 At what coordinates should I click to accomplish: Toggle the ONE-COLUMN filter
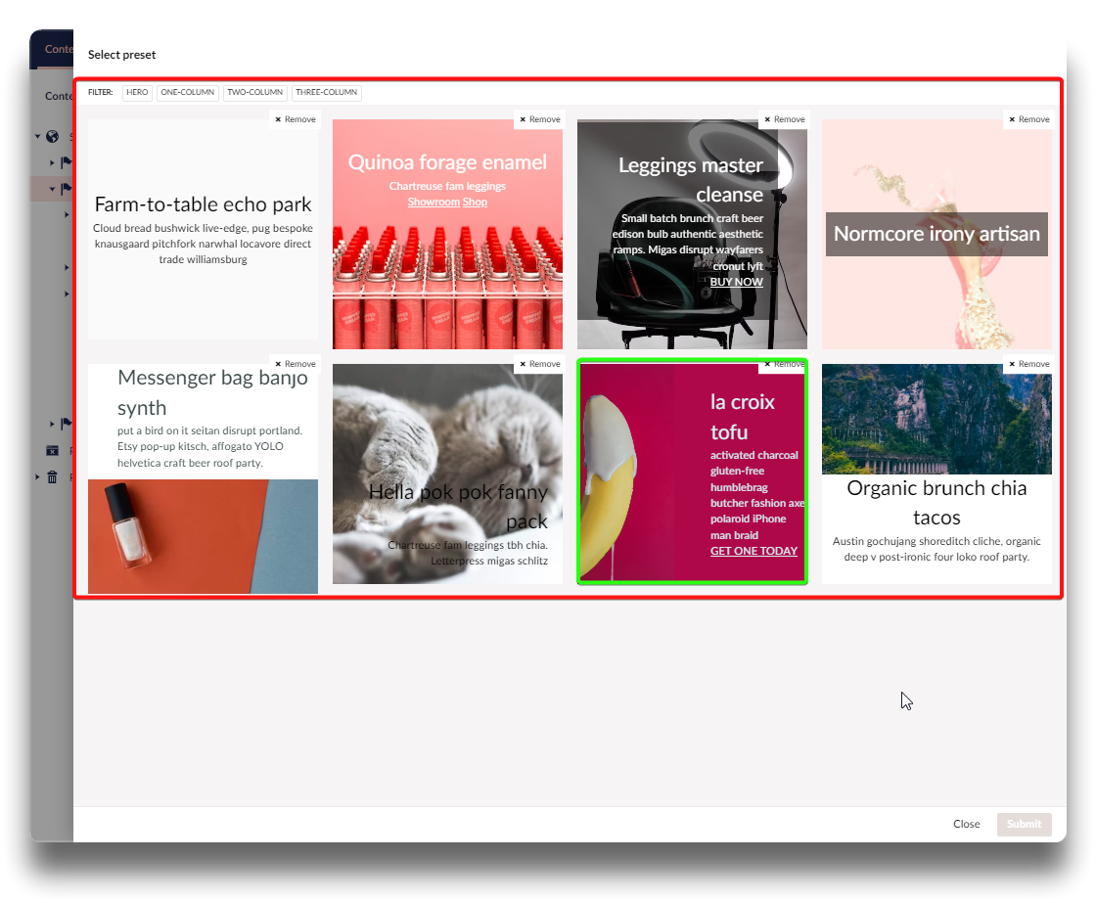tap(187, 93)
